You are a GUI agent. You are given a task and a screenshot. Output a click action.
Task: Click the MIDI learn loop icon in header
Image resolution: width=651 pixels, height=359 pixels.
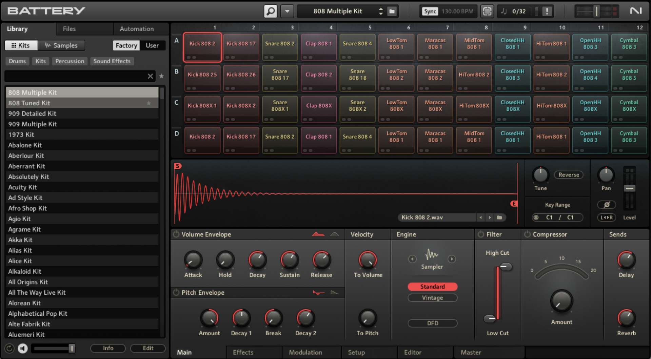487,11
